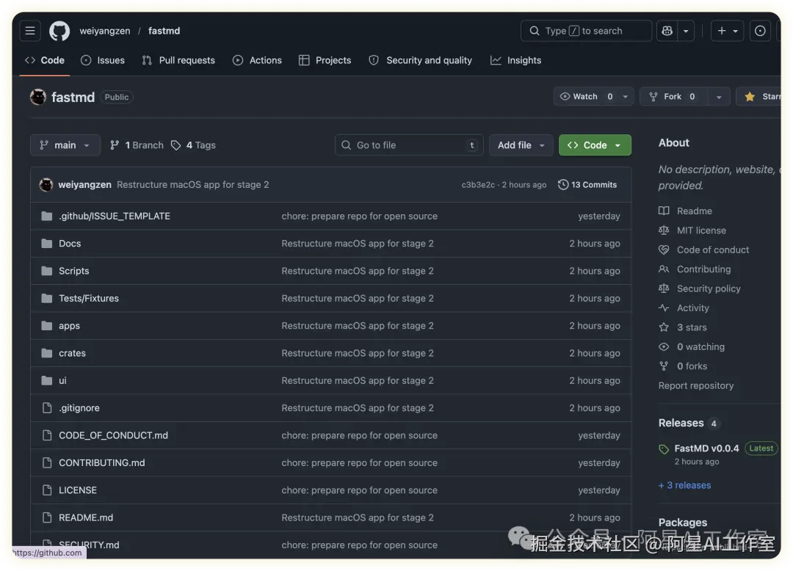Open the crates folder
The width and height of the screenshot is (793, 571).
tap(72, 353)
